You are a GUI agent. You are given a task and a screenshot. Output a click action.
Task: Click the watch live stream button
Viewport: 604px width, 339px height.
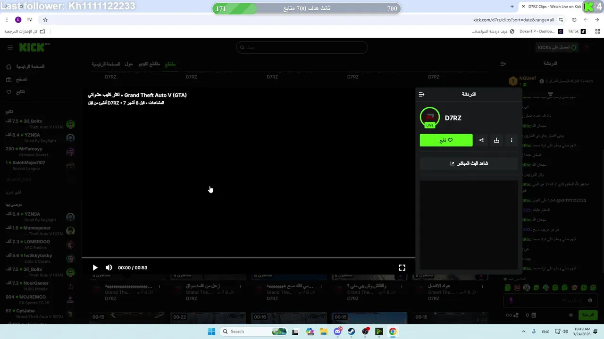pos(469,163)
